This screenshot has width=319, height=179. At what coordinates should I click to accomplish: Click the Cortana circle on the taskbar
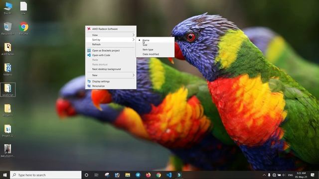pos(86,175)
